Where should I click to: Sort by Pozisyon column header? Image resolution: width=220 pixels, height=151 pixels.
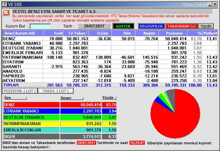(x=173, y=33)
